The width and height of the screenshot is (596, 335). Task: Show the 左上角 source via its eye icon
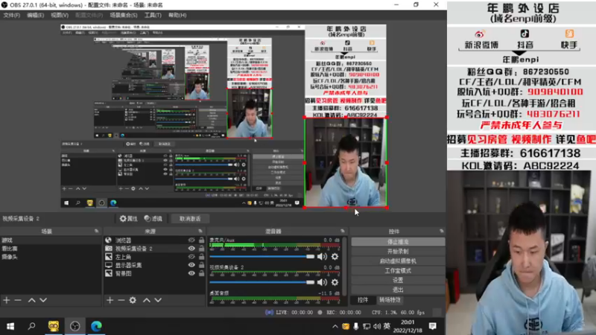(191, 257)
